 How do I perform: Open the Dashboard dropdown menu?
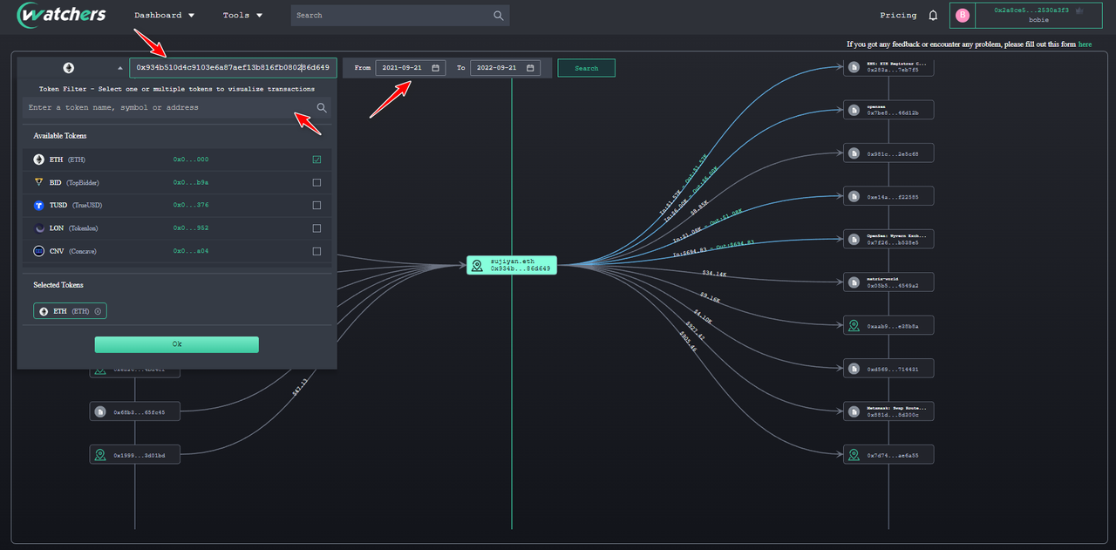pos(164,16)
